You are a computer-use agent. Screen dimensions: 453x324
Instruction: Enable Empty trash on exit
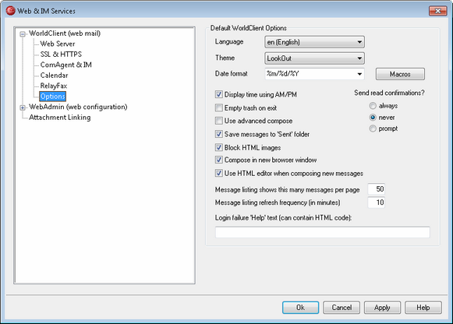point(219,107)
